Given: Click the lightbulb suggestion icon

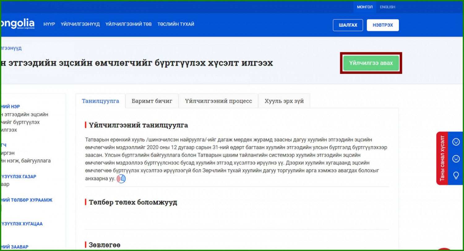Looking at the screenshot, I should (x=456, y=175).
